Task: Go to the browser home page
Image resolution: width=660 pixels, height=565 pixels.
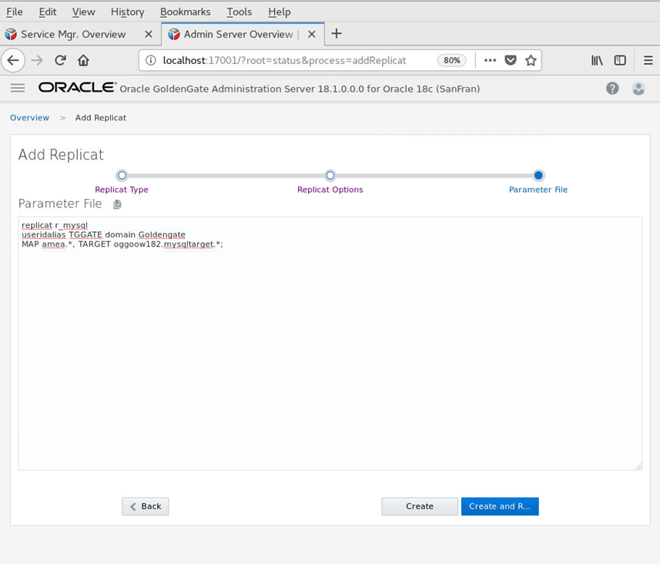Action: pos(83,60)
